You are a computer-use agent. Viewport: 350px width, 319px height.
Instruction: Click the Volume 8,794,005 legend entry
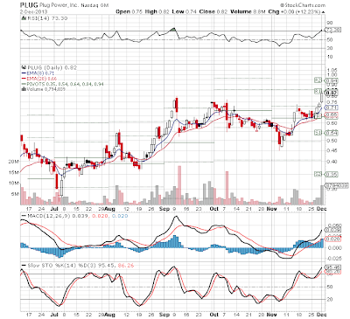pyautogui.click(x=45, y=89)
